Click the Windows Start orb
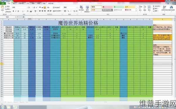The image size is (176, 109). pos(2,107)
